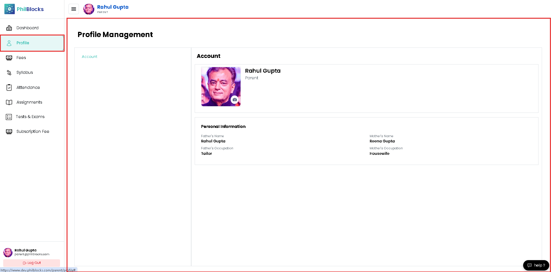
Task: Select the Account tab in Profile Management
Action: coord(89,56)
